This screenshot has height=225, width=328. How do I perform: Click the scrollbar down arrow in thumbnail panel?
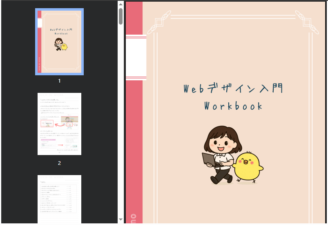pos(120,220)
